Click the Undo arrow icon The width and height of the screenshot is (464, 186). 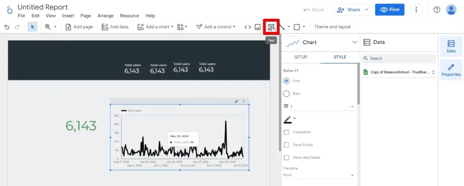coord(7,27)
